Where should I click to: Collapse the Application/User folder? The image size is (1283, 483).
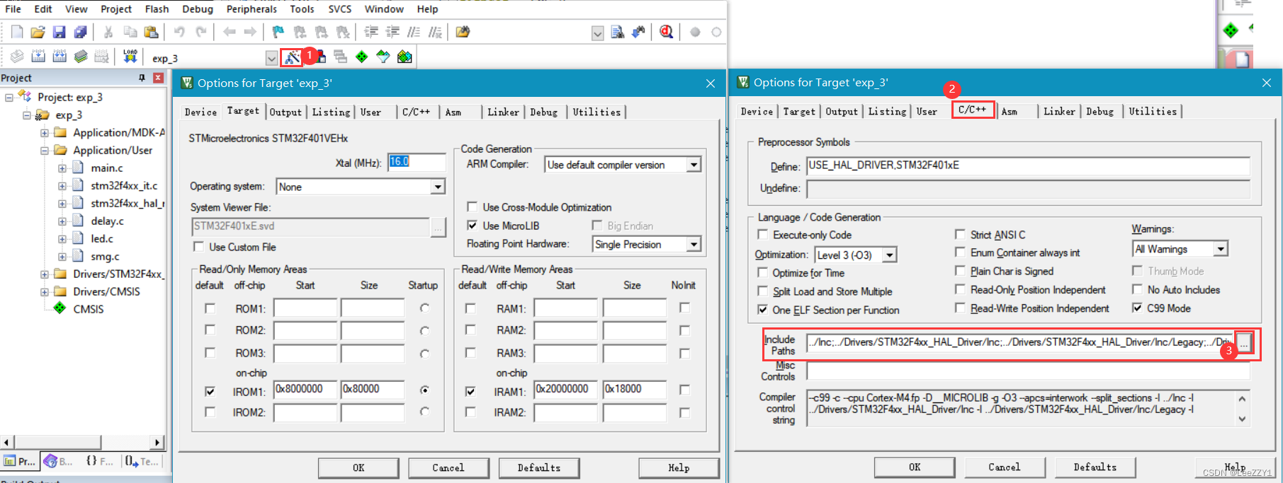(45, 150)
